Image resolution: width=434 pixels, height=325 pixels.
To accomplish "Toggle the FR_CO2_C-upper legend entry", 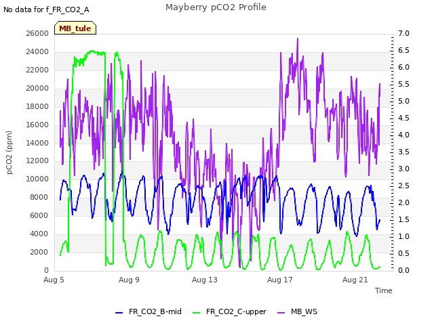I will [229, 311].
